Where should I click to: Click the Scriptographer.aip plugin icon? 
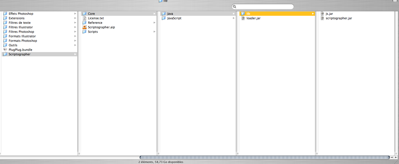pos(85,27)
